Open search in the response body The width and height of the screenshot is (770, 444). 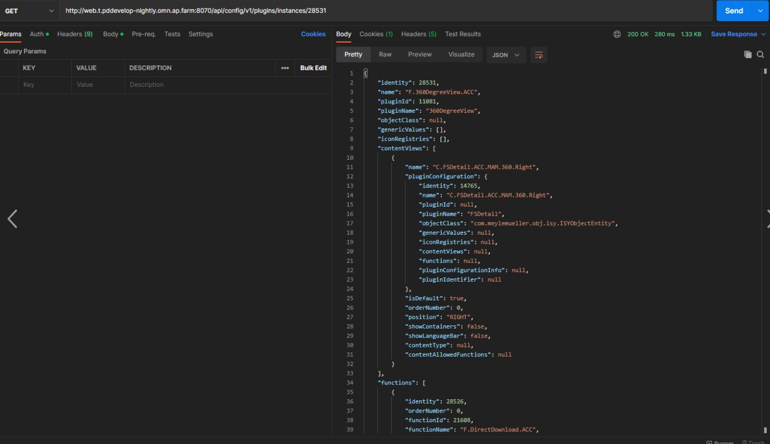pos(760,54)
